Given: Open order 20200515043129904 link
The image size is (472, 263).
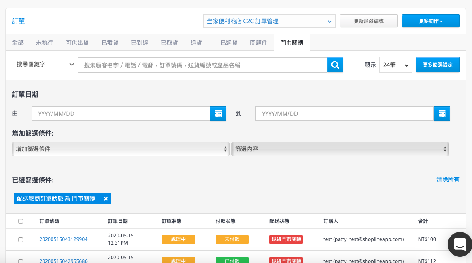Looking at the screenshot, I should (x=64, y=239).
